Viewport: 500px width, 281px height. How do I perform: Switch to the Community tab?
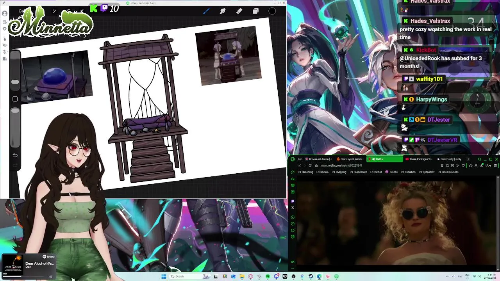click(449, 159)
